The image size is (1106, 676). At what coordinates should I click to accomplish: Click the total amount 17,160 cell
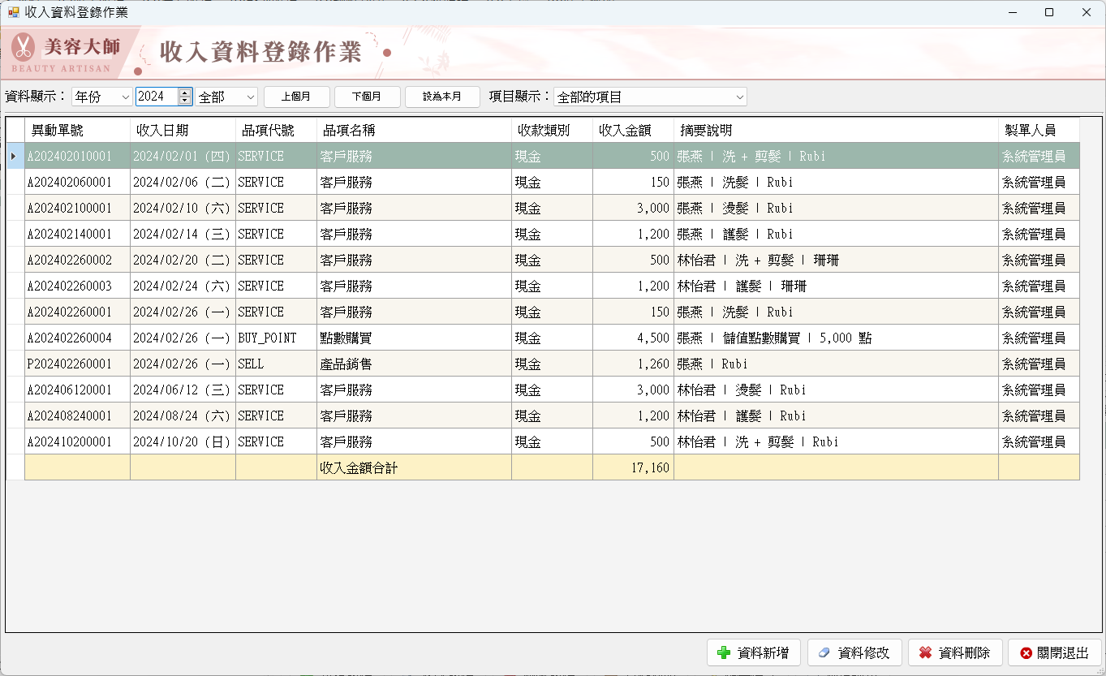[x=633, y=467]
